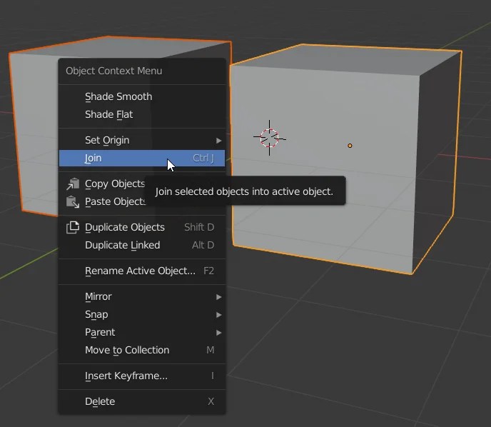491x427 pixels.
Task: Click the orange origin dot of right cube
Action: coord(350,146)
